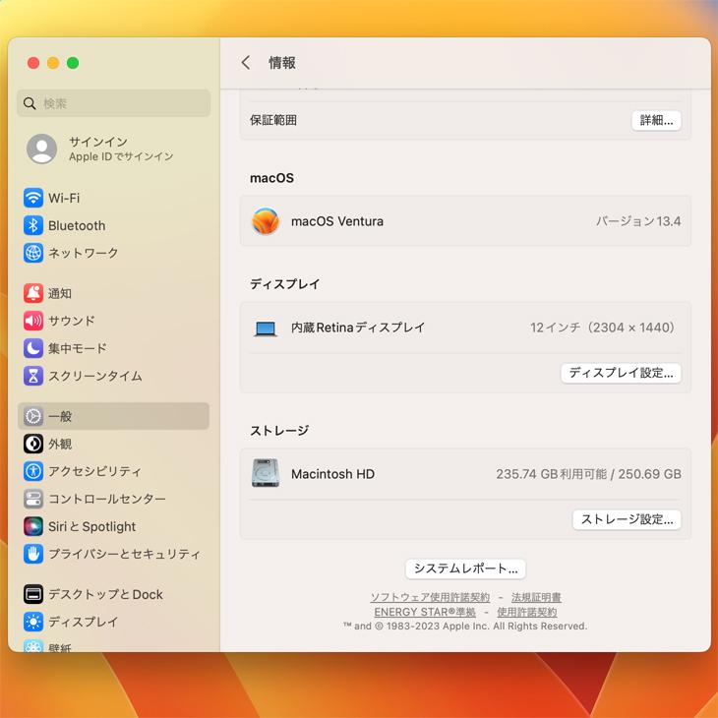This screenshot has width=718, height=718.
Task: Open ディスプレイ sun icon in sidebar
Action: click(33, 622)
